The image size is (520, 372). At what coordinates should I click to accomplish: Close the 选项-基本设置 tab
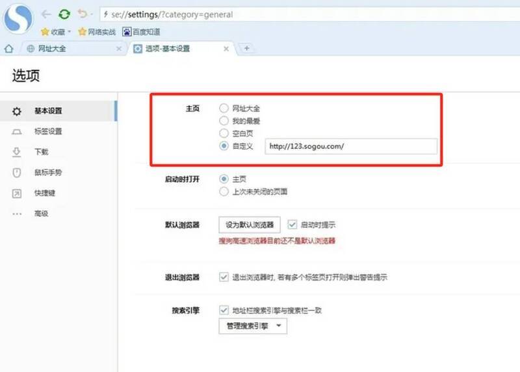(x=226, y=49)
